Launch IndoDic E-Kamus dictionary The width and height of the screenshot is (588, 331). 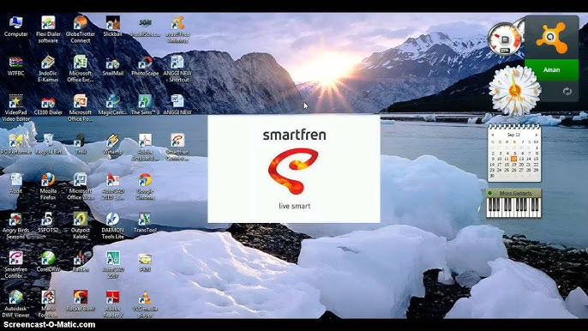click(48, 69)
